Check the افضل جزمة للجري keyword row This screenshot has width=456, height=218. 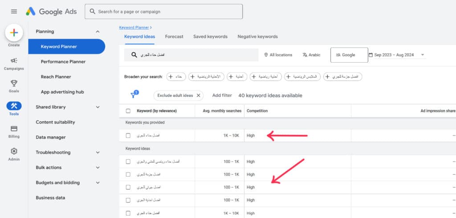[x=128, y=174]
